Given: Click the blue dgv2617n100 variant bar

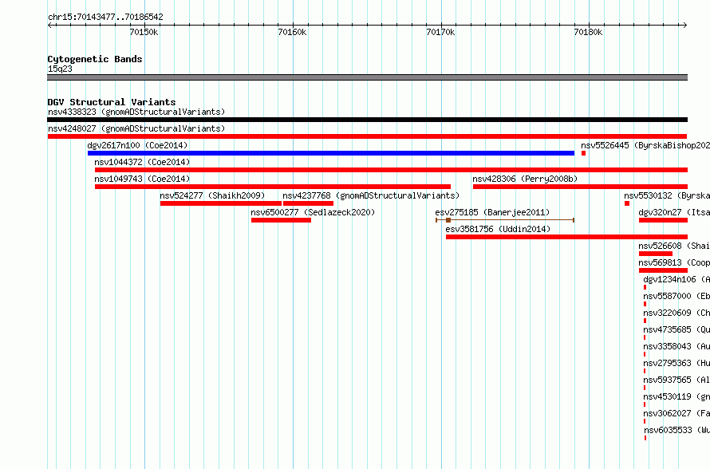Looking at the screenshot, I should pos(331,153).
